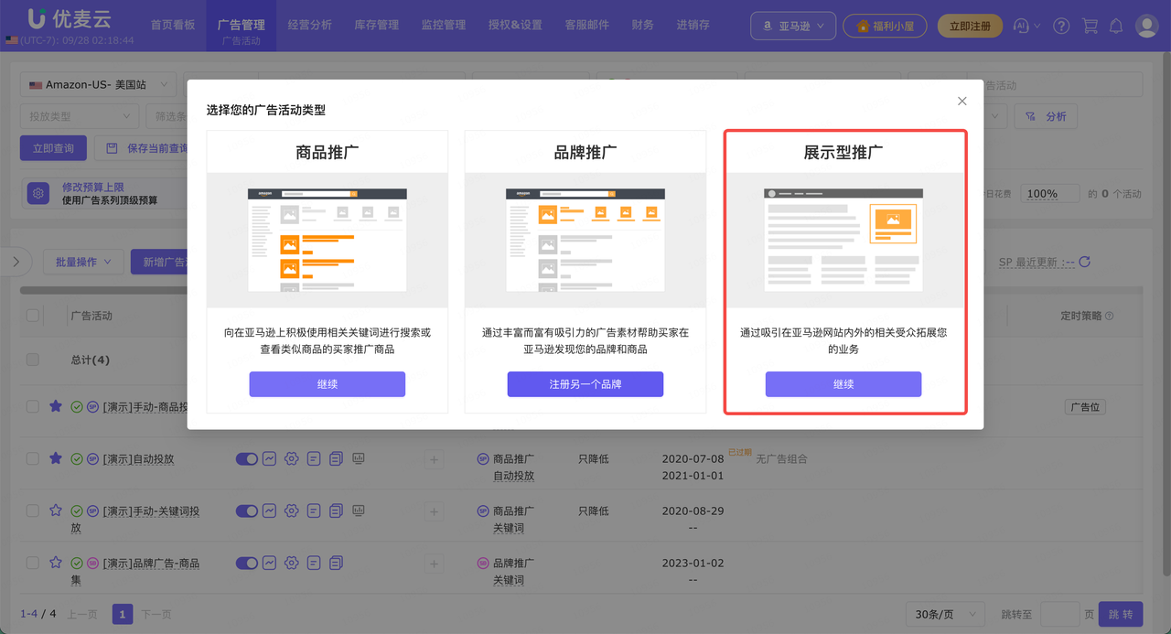This screenshot has width=1171, height=634.
Task: Toggle the [演示]手动-关键词投放 campaign switch
Action: coord(247,510)
